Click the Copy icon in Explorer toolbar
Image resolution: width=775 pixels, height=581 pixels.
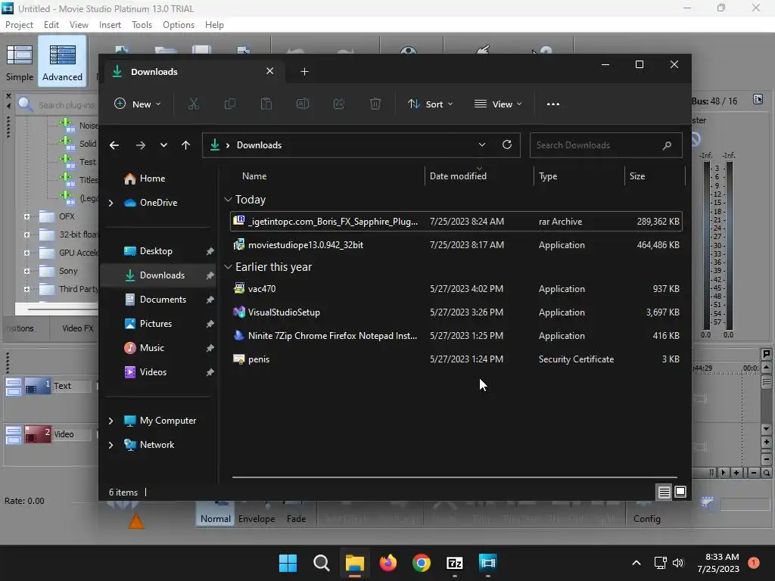(x=230, y=104)
